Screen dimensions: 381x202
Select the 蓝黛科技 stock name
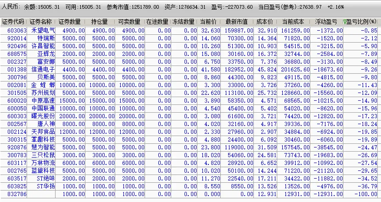point(43,171)
